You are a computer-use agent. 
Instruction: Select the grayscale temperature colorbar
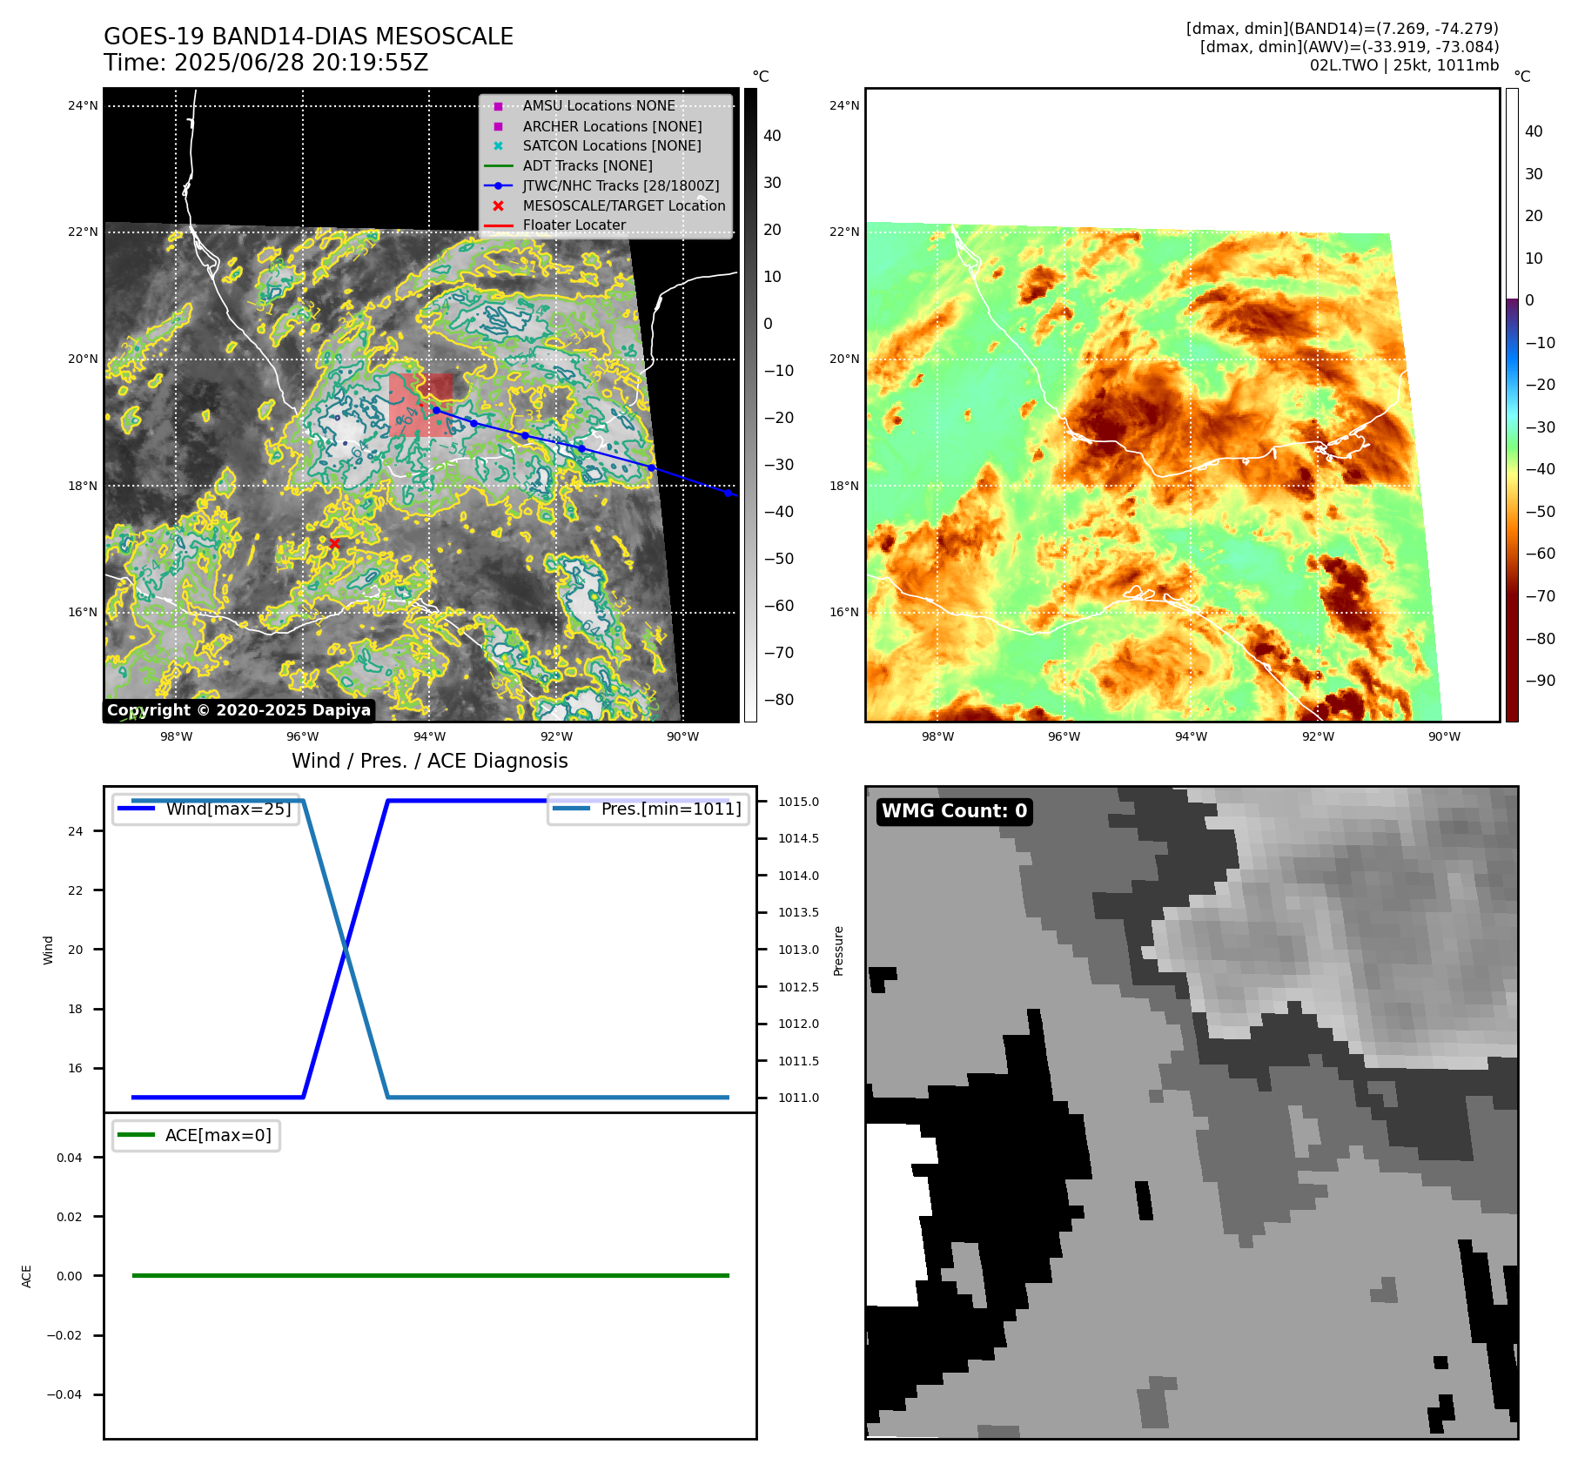[750, 405]
